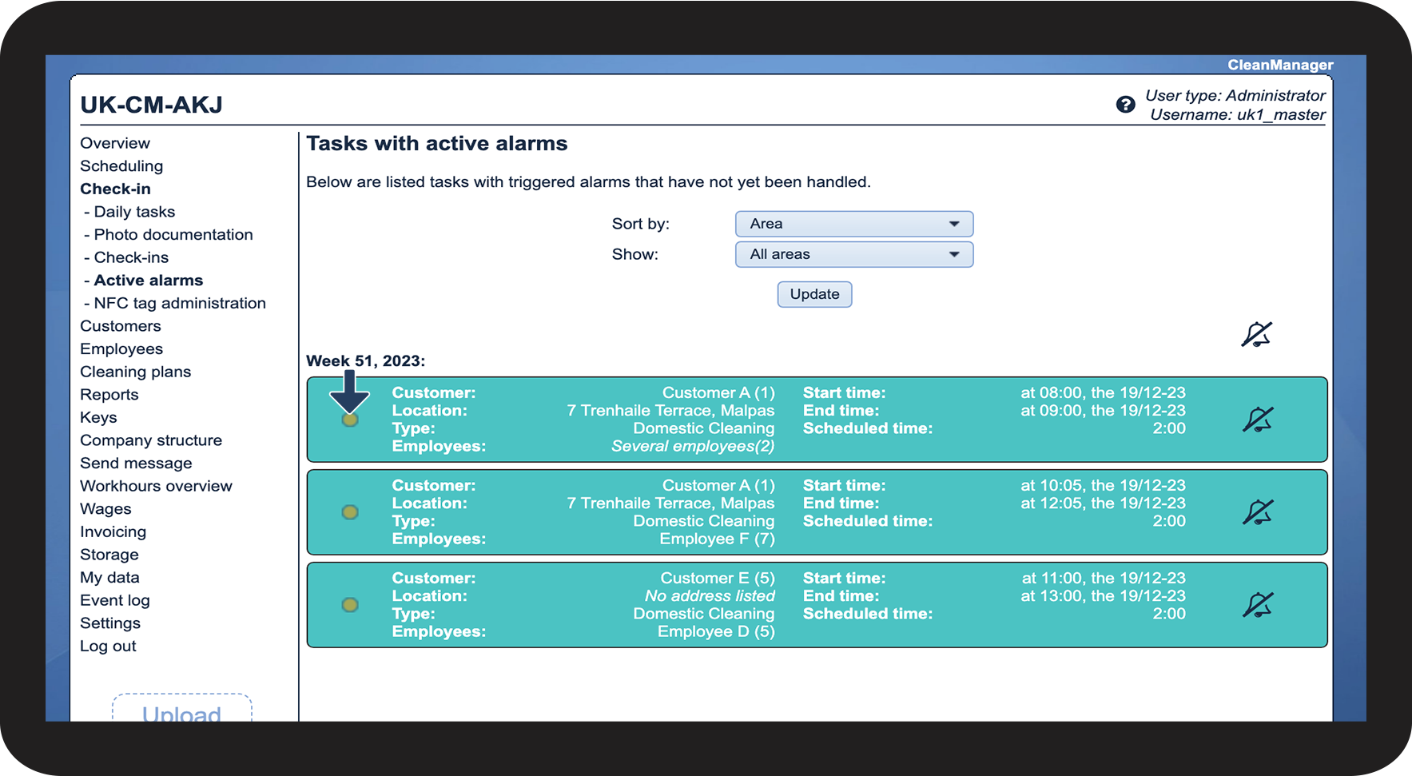The image size is (1412, 776).
Task: Dismiss alarm for the 08:00 Customer A task
Action: pyautogui.click(x=1257, y=420)
